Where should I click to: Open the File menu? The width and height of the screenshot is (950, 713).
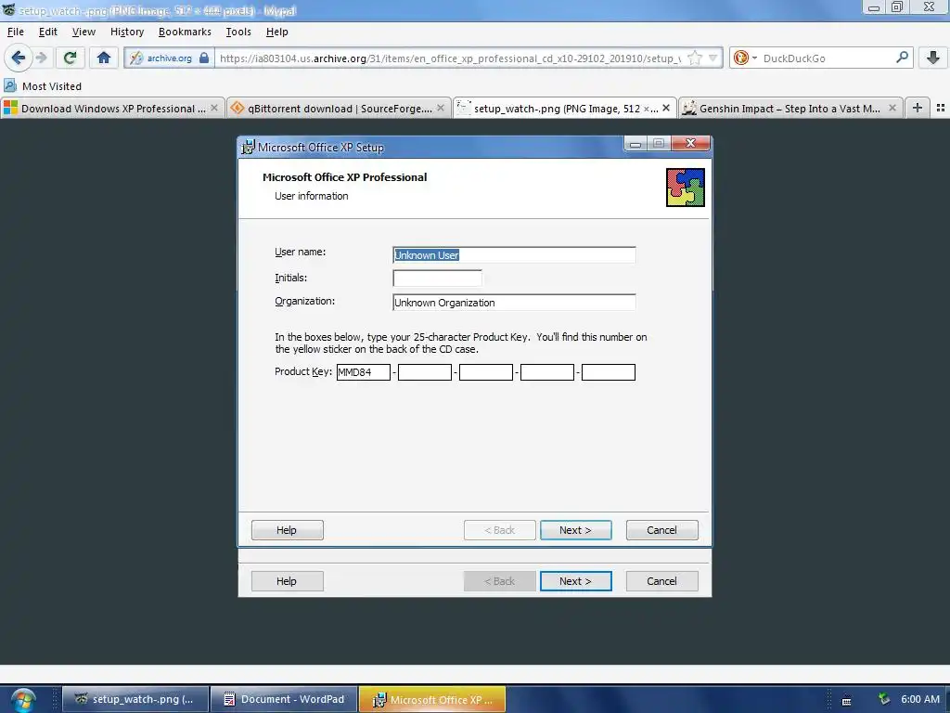coord(16,32)
